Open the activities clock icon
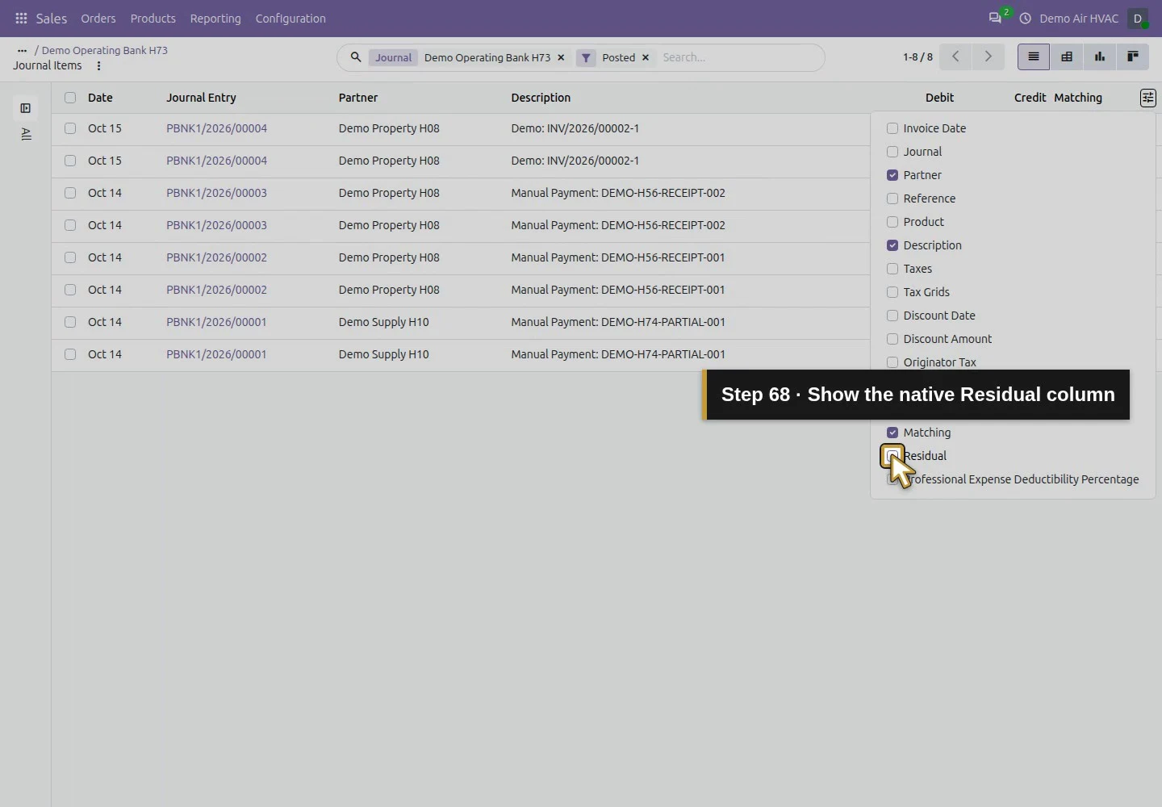 click(x=1025, y=19)
